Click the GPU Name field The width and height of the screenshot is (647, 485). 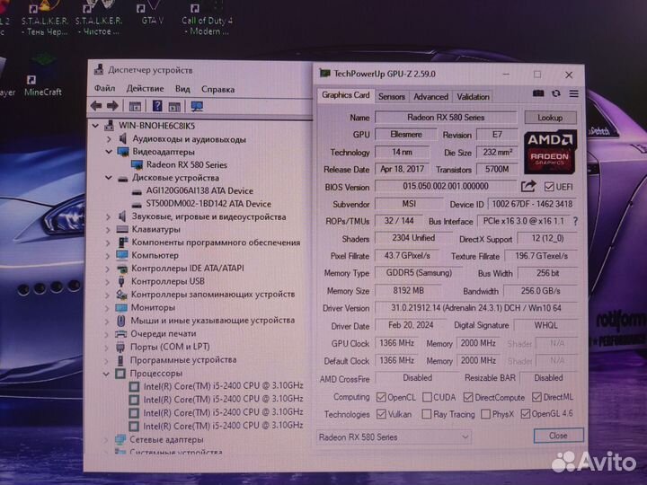446,118
